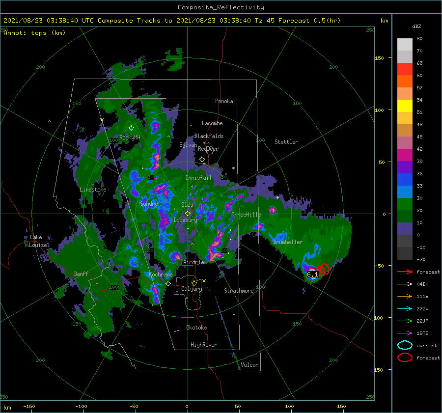Click the 18TS legend label
The height and width of the screenshot is (413, 442).
pos(422,333)
